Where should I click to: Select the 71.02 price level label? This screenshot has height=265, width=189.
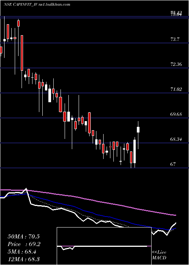click(176, 89)
